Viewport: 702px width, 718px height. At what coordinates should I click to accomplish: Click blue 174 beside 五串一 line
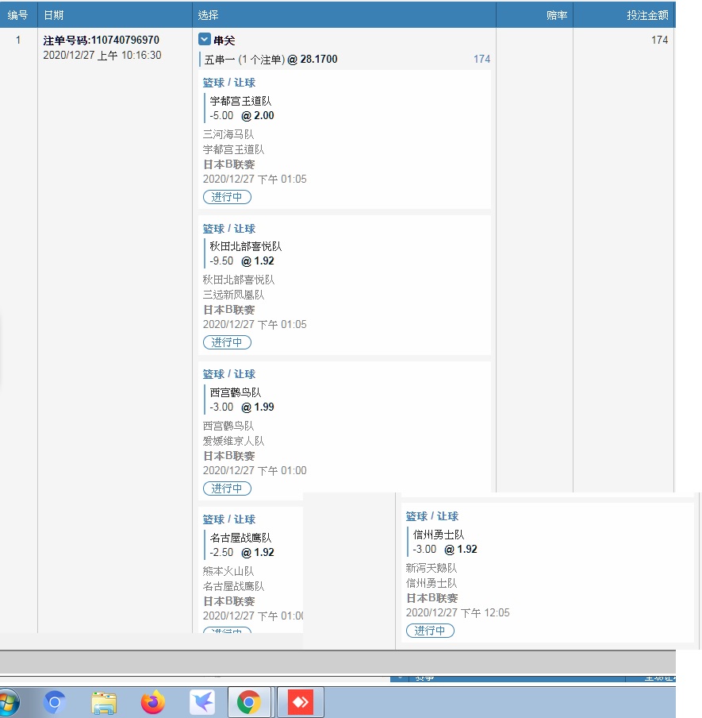coord(481,59)
